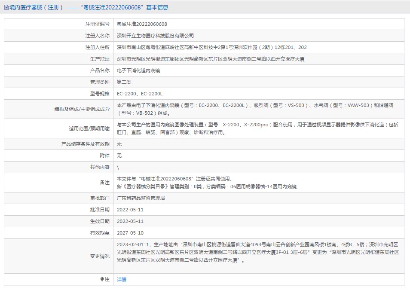Viewport: 410px width, 290px height.
Task: Select the 附件 row label
Action: 104,156
